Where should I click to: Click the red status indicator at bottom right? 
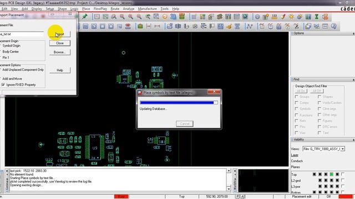pos(346,197)
